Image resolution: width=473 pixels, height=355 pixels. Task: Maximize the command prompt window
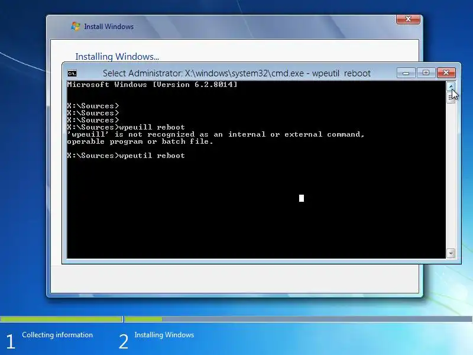(426, 73)
